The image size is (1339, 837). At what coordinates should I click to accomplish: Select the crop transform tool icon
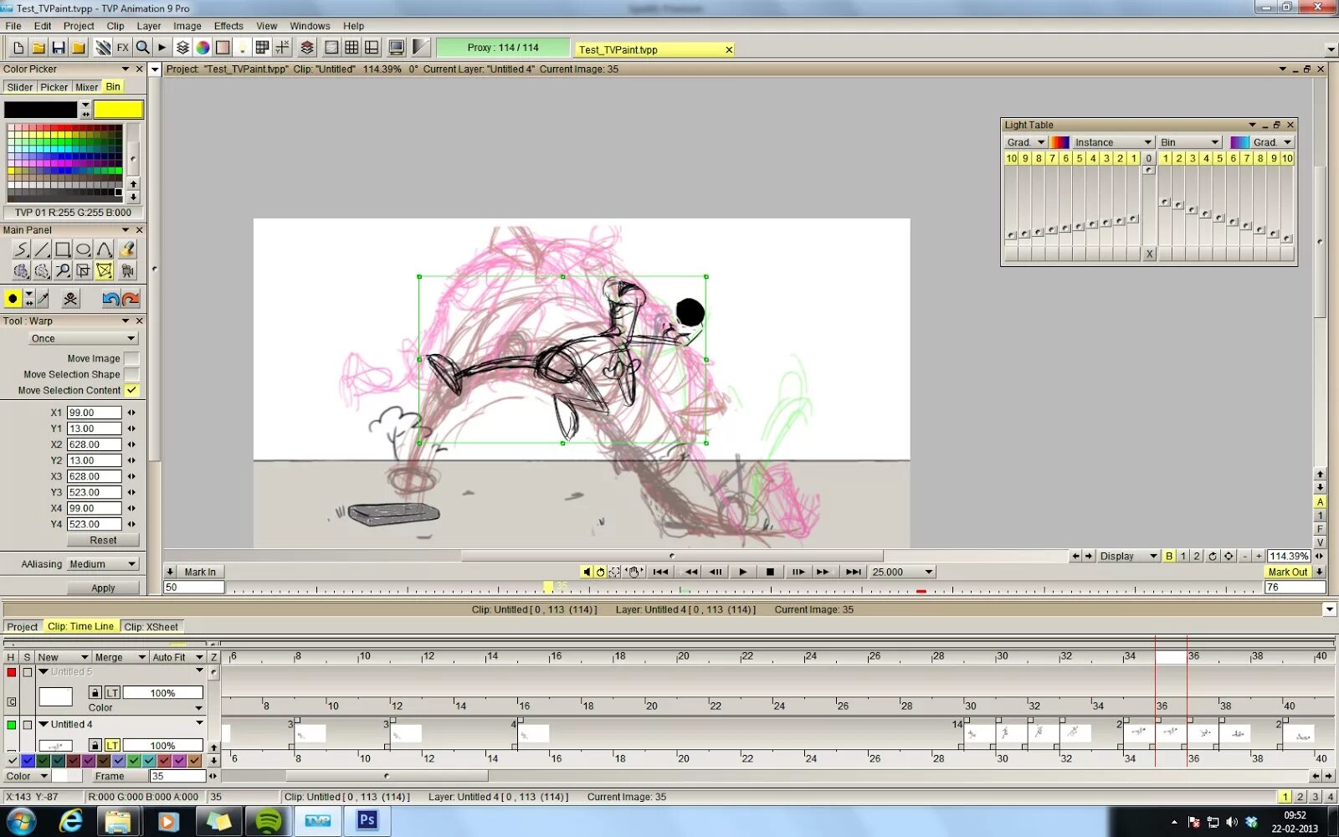pos(84,270)
